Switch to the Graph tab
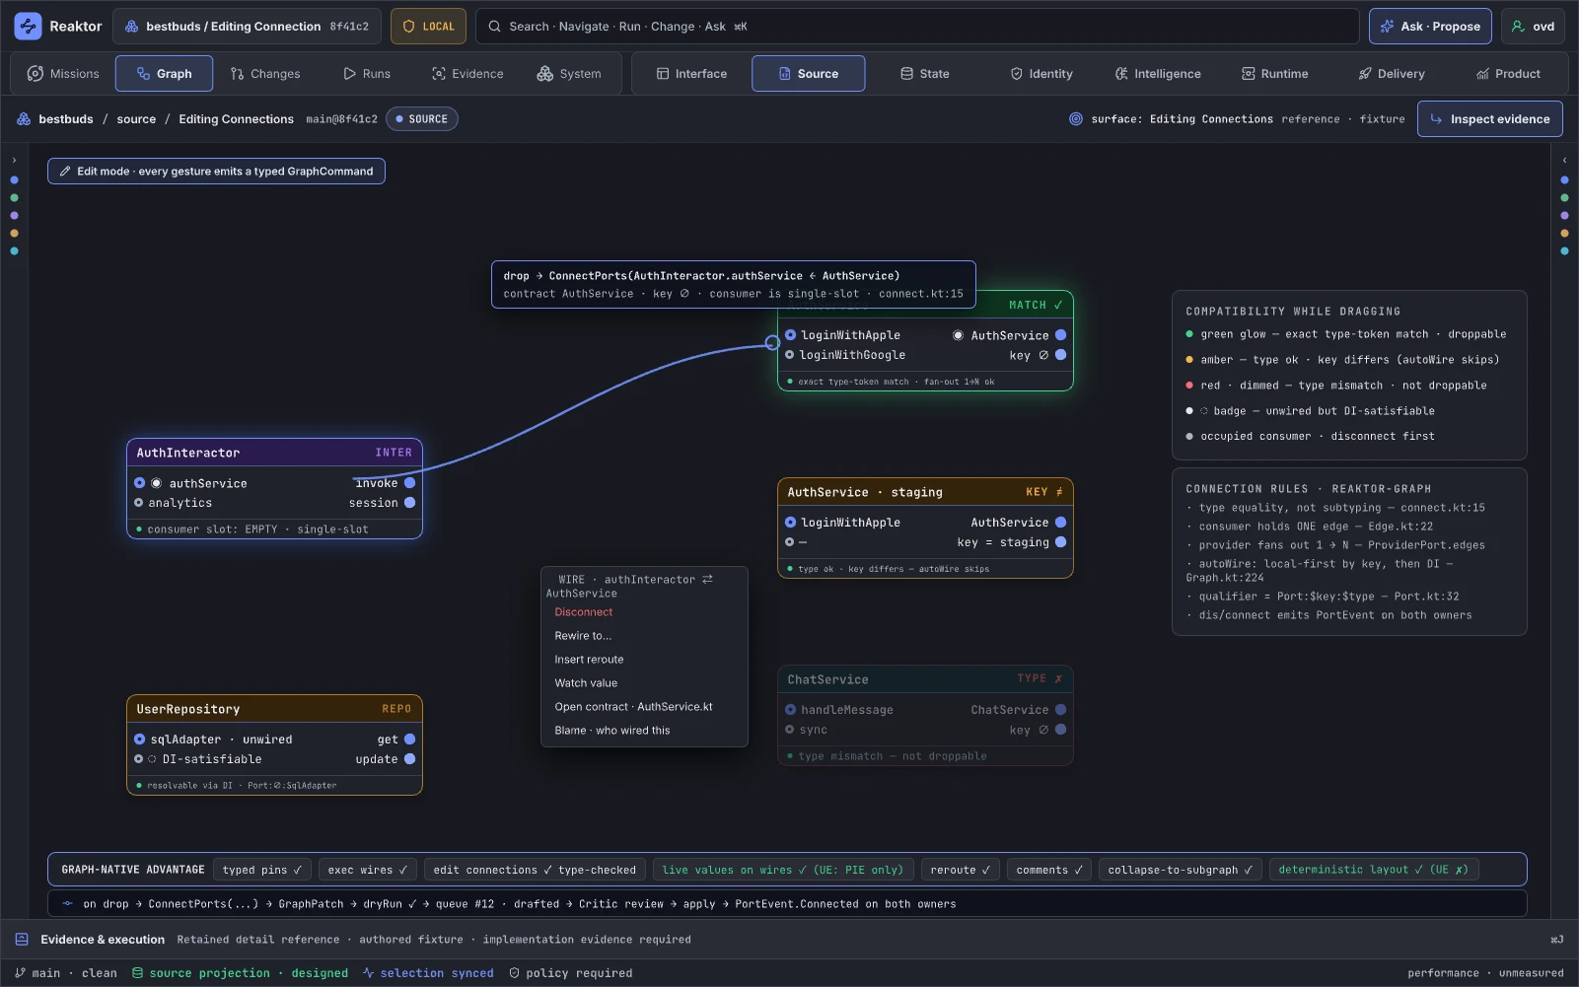1579x987 pixels. 165,74
